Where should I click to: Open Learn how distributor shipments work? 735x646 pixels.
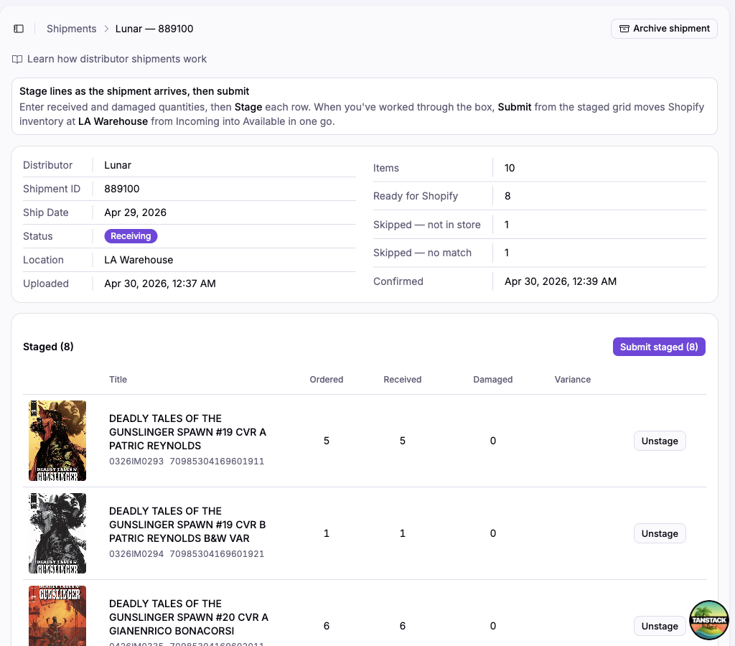click(117, 59)
